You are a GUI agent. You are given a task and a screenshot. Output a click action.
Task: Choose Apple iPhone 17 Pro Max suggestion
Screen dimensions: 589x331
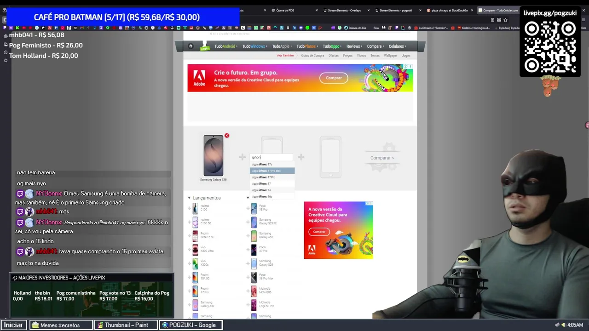[x=272, y=171]
